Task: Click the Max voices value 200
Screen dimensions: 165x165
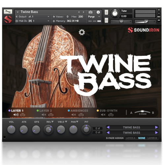Action: pos(81,16)
